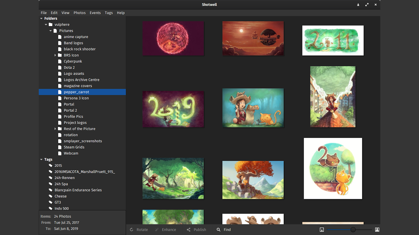This screenshot has width=419, height=235.
Task: Open the Edit menu
Action: [54, 13]
